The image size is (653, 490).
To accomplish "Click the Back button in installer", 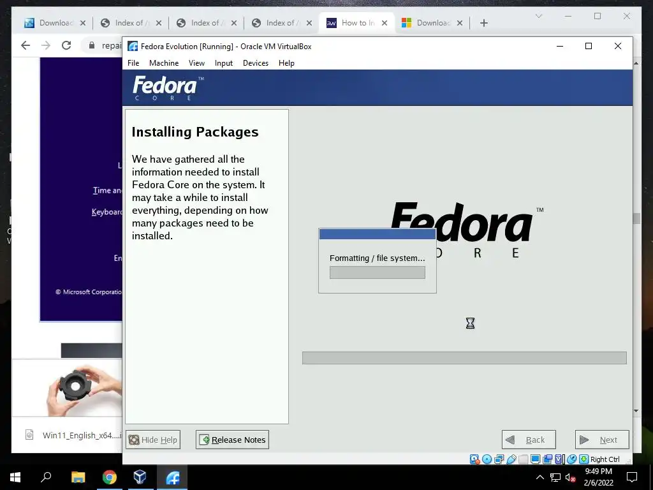I will pos(529,440).
